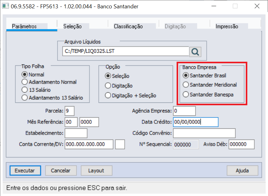
Task: Choose Santander Banespa bank
Action: coord(186,94)
